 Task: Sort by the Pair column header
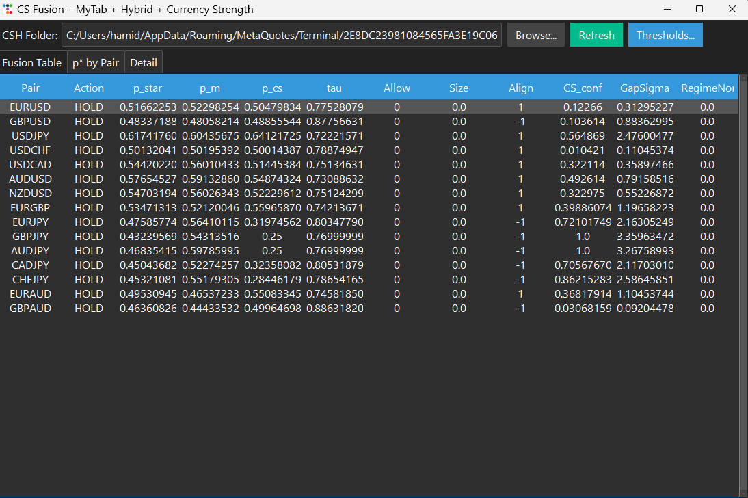[x=31, y=88]
